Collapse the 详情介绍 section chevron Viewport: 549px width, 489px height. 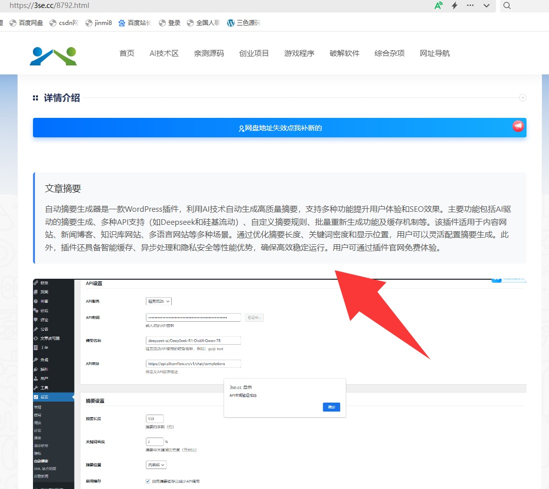pos(523,97)
